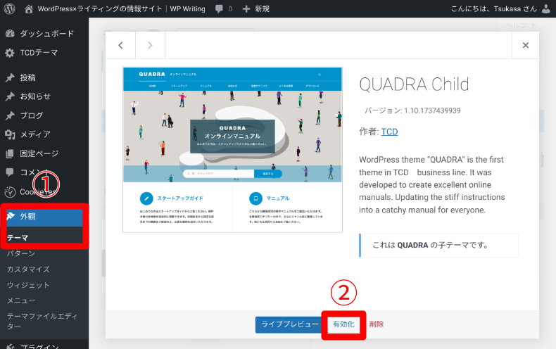The image size is (556, 349).
Task: Click the QUADRA Child theme title
Action: [x=414, y=84]
